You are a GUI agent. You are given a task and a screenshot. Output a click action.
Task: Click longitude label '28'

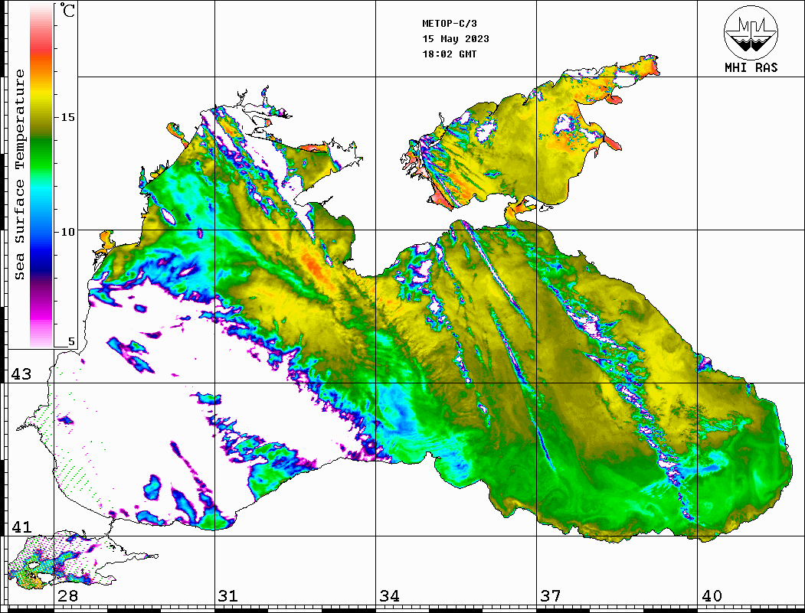67,596
